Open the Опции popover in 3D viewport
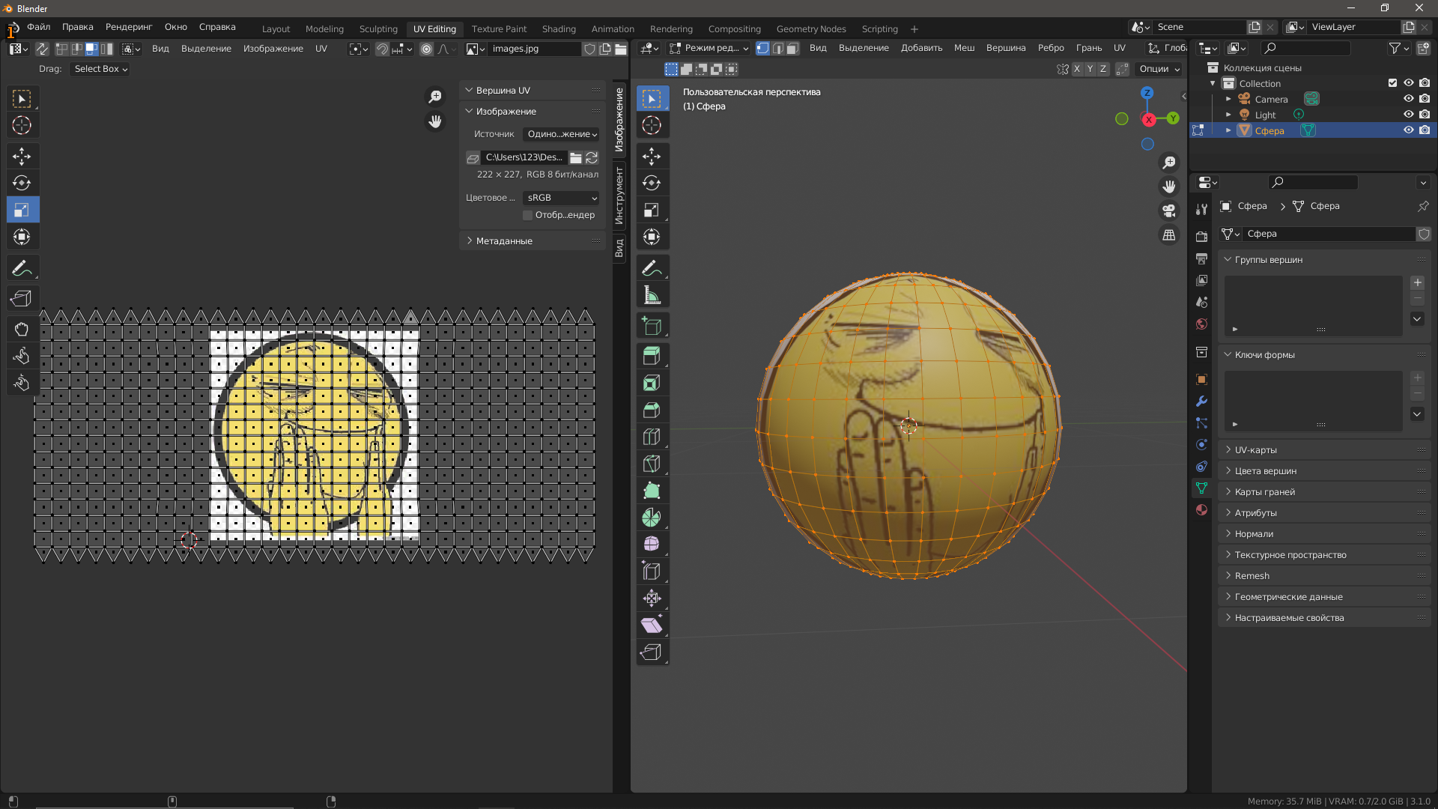This screenshot has height=809, width=1438. tap(1159, 69)
